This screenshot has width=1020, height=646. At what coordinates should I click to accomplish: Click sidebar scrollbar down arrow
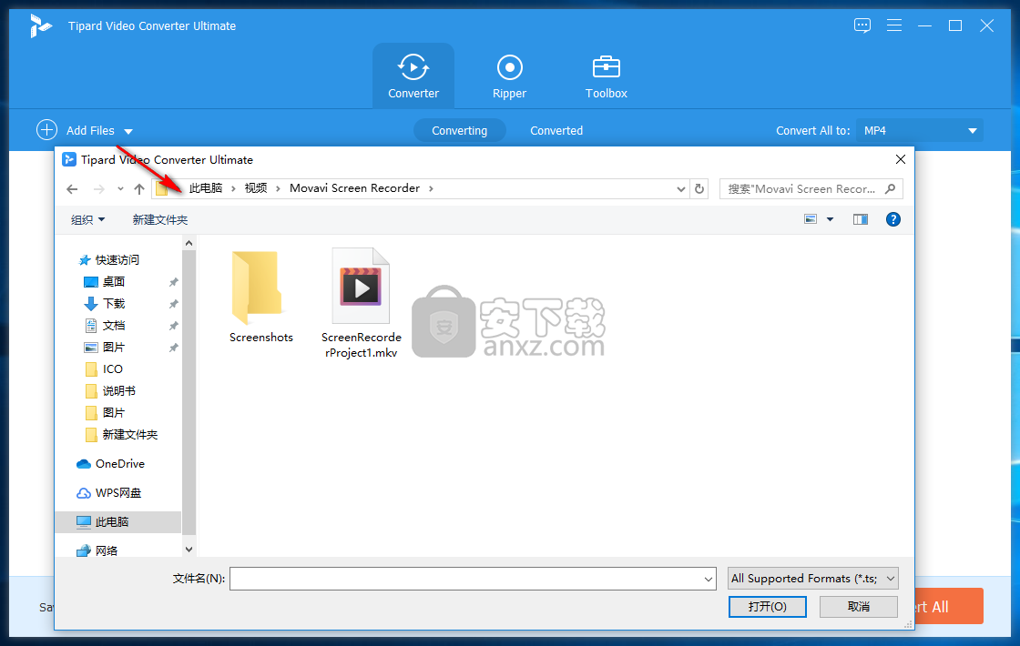pyautogui.click(x=189, y=550)
